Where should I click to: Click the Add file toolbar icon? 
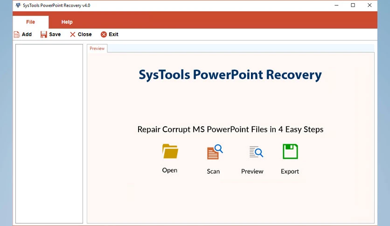coord(17,35)
